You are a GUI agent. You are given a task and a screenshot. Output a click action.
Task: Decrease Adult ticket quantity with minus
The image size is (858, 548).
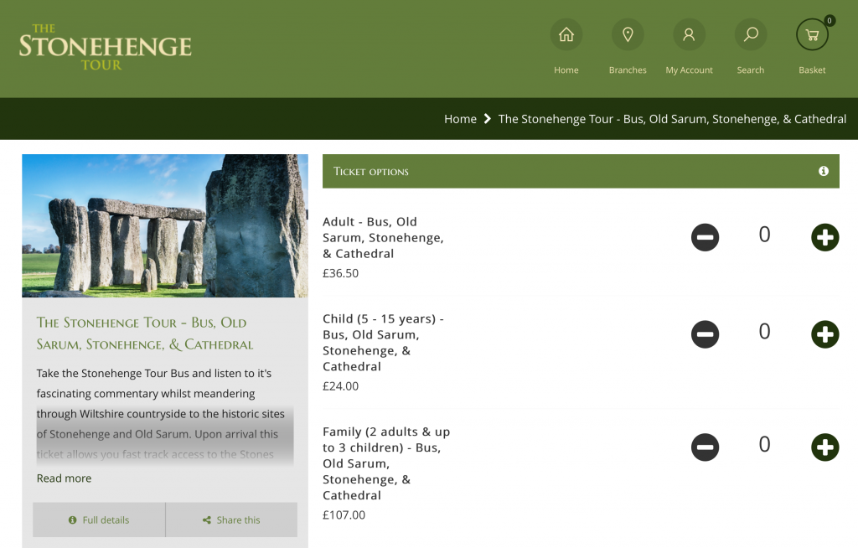706,238
